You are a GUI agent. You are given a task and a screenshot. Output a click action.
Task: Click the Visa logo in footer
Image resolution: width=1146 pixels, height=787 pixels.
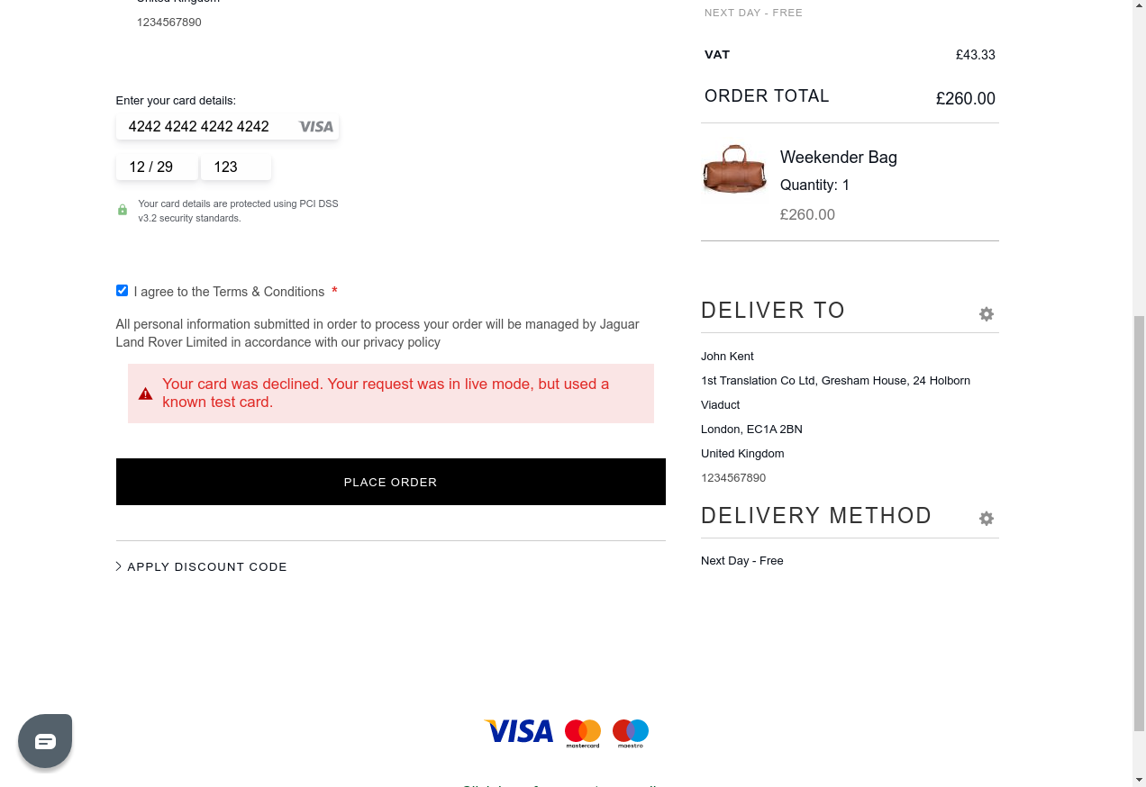[x=519, y=731]
